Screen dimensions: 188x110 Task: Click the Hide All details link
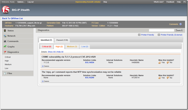pos(60,52)
